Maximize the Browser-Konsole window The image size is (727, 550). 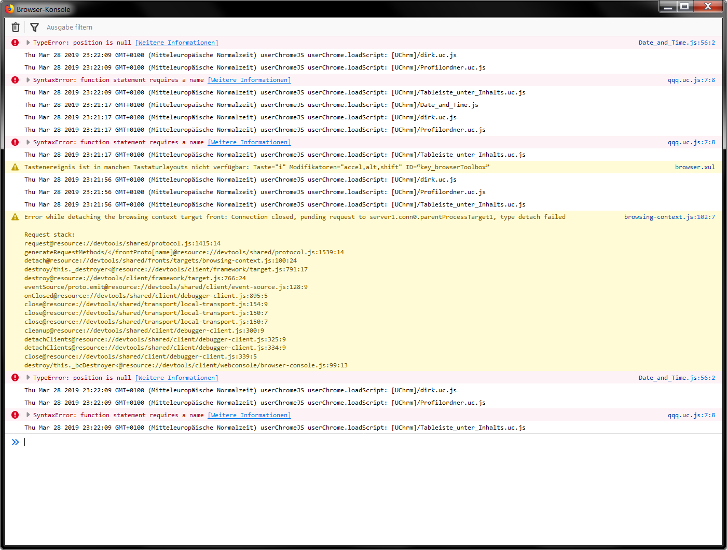point(684,7)
